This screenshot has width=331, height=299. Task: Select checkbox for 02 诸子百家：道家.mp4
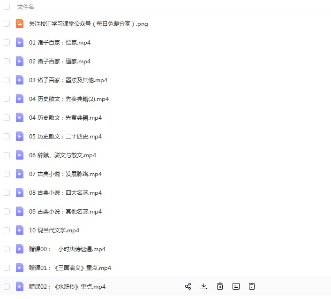[7, 61]
